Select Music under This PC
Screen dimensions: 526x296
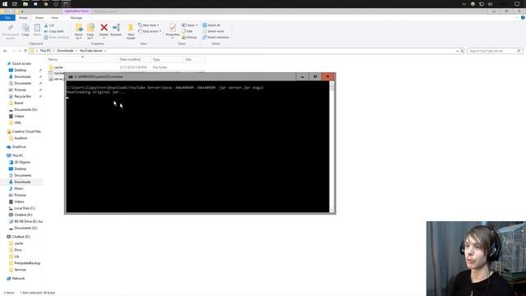(x=19, y=188)
